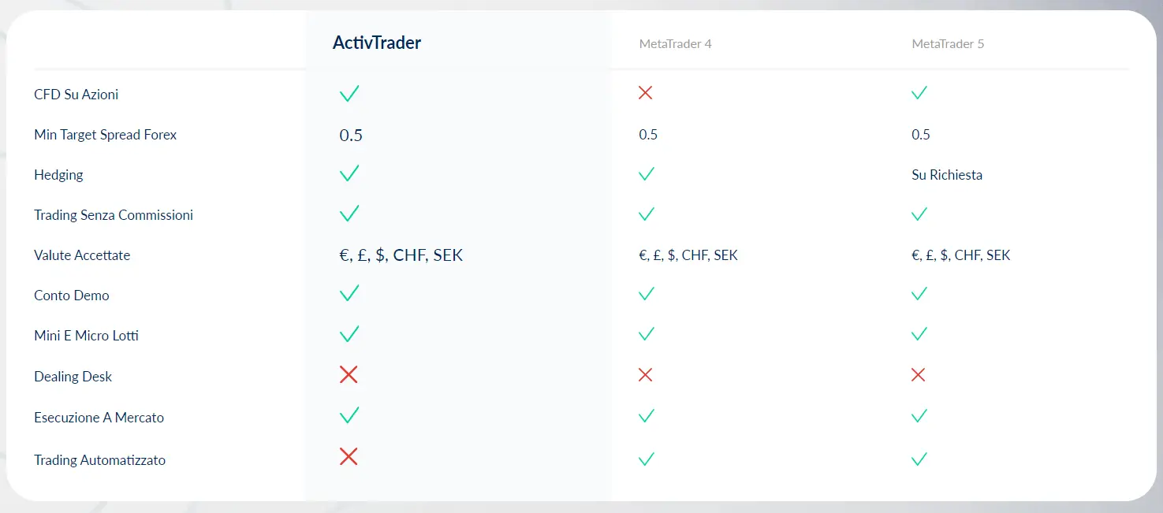The height and width of the screenshot is (513, 1163).
Task: Click MetaTrader 5 red cross for Dealing Desk
Action: tap(918, 375)
